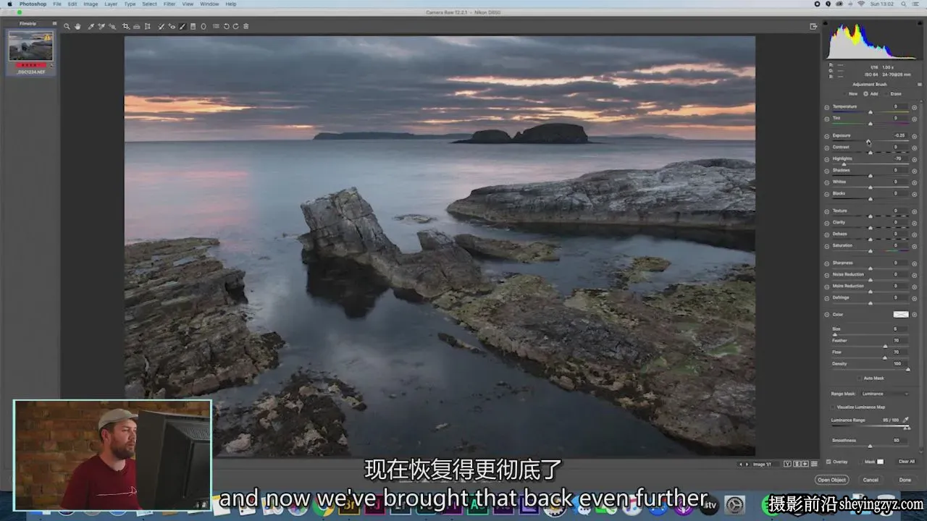
Task: Toggle the Mask checkbox
Action: [x=860, y=462]
